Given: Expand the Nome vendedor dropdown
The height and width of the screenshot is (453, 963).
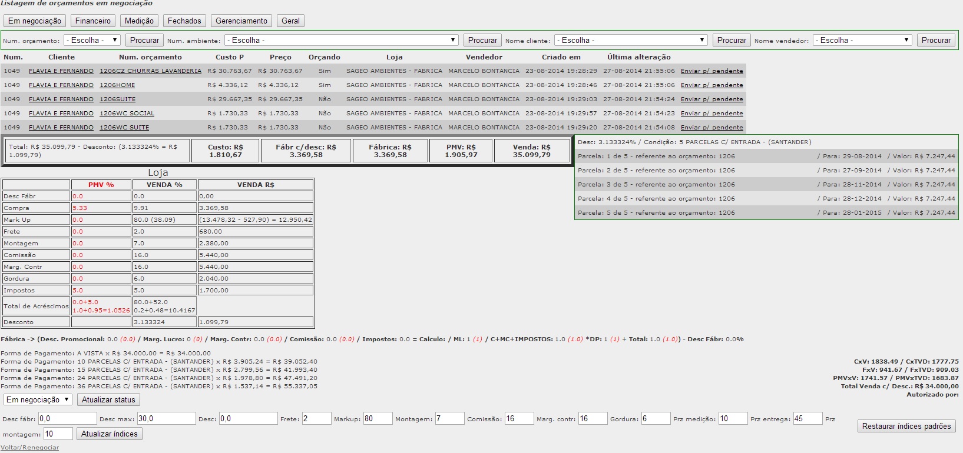Looking at the screenshot, I should coord(862,40).
